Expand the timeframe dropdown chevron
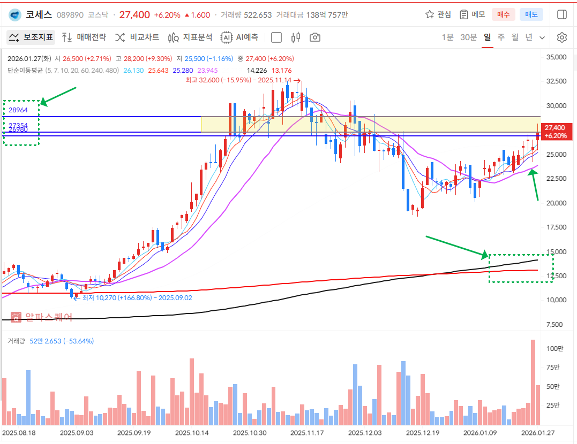The image size is (577, 444). 542,37
